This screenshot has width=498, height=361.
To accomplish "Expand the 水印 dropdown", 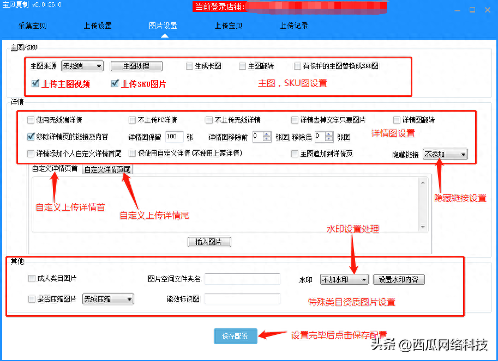I will [x=344, y=279].
